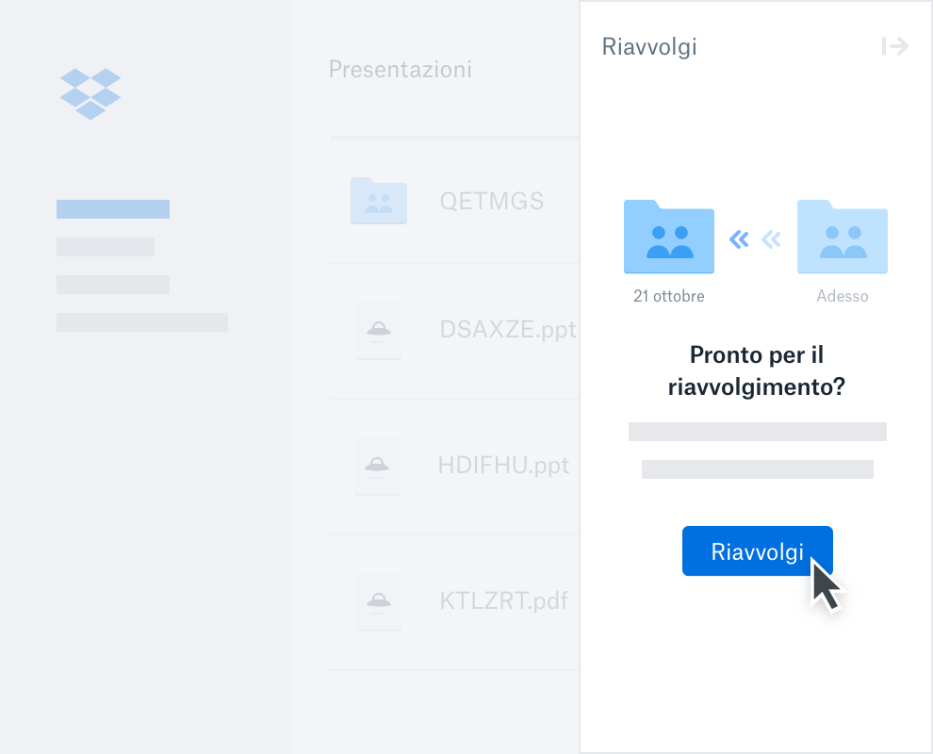Select the Adesso shared folder icon

[842, 237]
